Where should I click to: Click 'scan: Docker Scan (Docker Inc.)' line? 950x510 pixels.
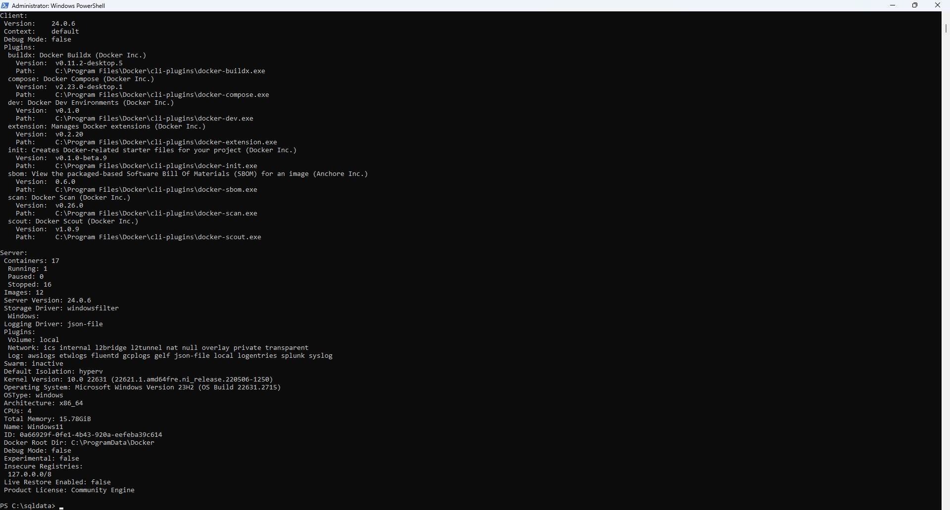(x=69, y=198)
